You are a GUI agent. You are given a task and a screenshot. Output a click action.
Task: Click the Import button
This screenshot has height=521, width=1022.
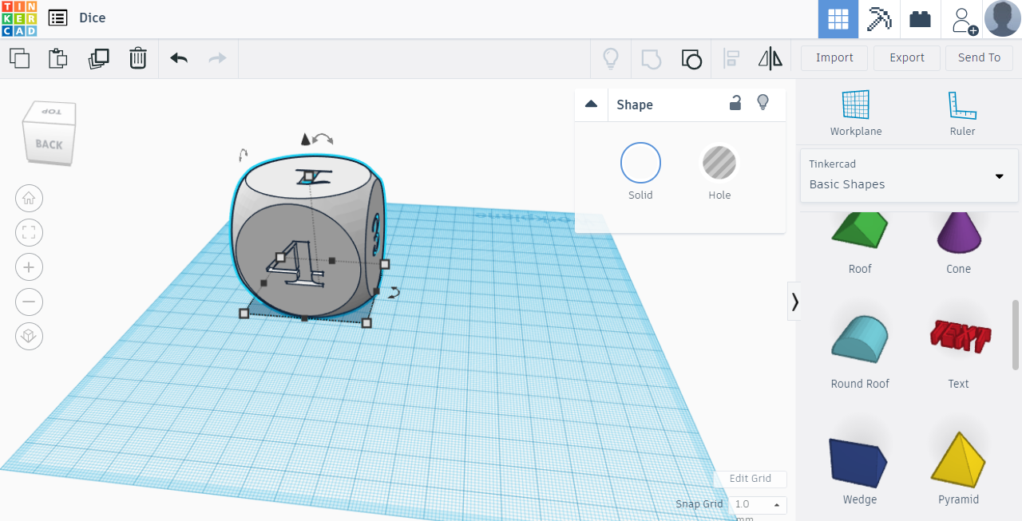(834, 57)
